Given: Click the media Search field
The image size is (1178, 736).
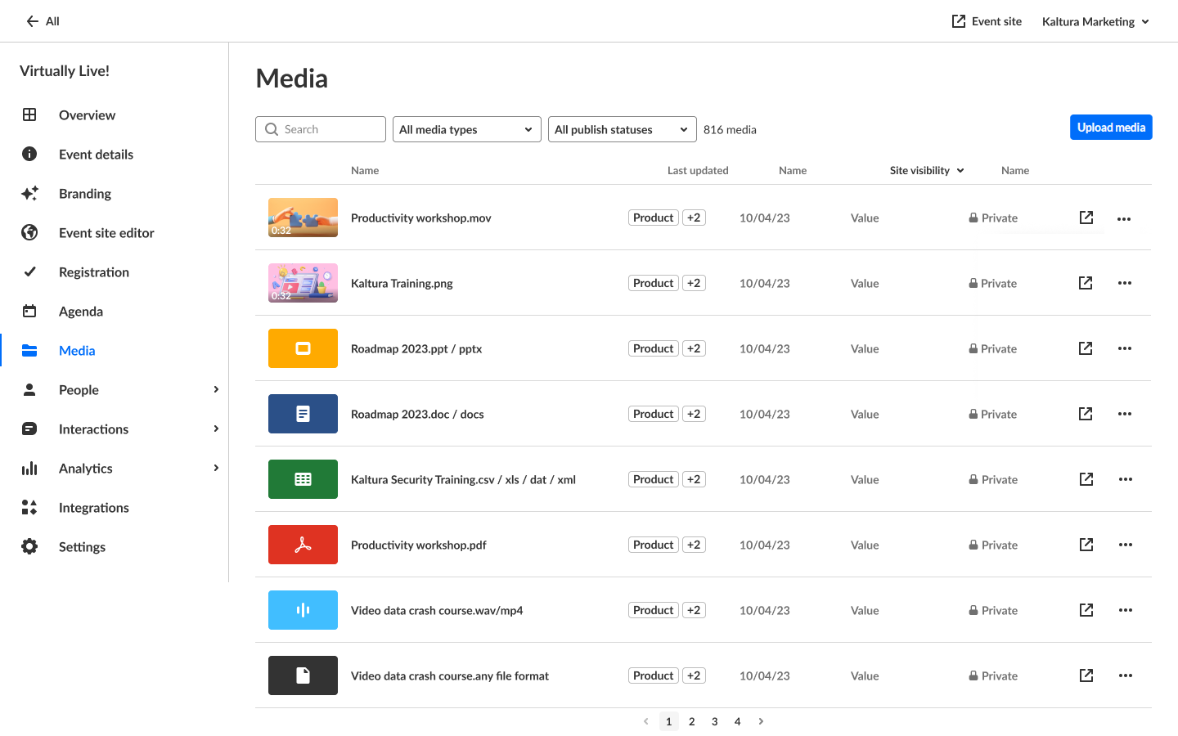Looking at the screenshot, I should [x=321, y=129].
